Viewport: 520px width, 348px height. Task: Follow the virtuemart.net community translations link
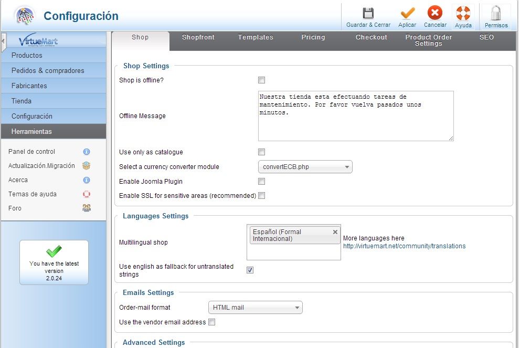pyautogui.click(x=404, y=246)
